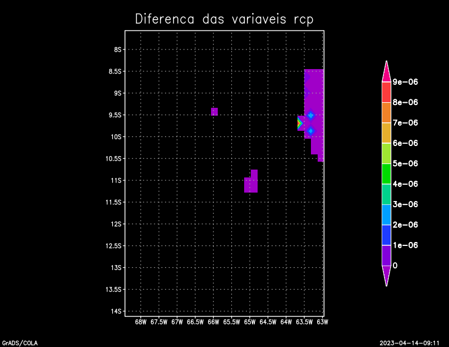Click the plot title 'Diferenca das variaveis rcp'
The width and height of the screenshot is (449, 347).
pyautogui.click(x=224, y=19)
